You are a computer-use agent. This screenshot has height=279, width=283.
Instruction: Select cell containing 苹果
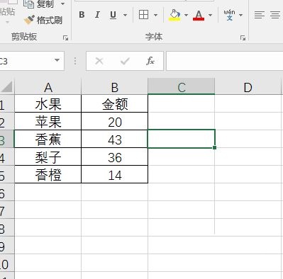coord(48,121)
